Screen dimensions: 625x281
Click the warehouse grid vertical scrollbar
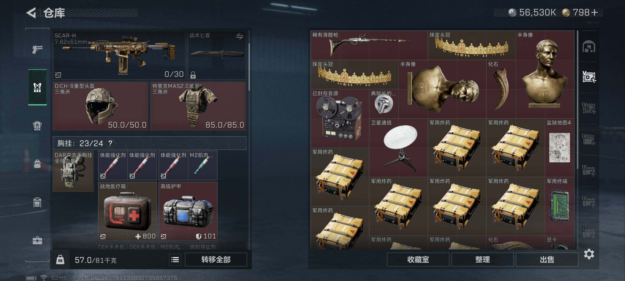[577, 100]
